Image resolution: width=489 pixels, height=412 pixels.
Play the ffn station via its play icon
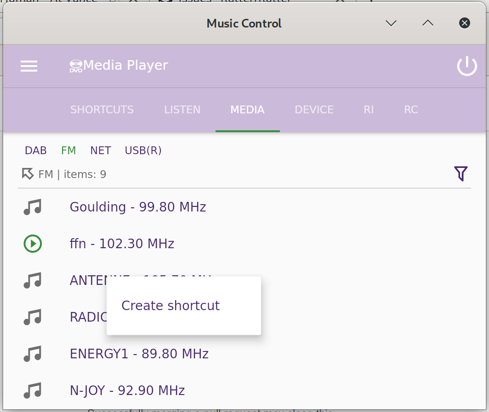point(32,244)
